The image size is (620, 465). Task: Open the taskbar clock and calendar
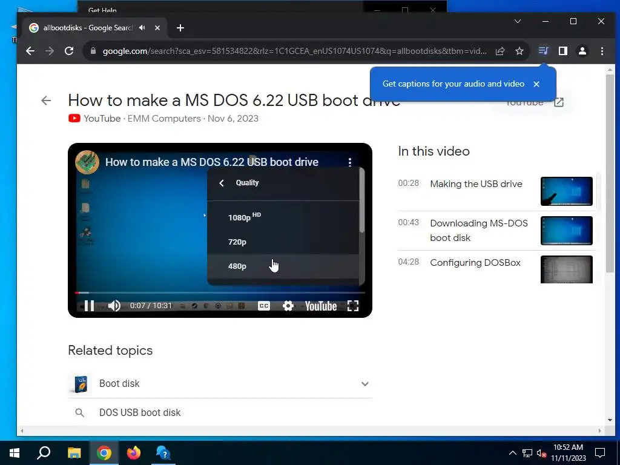click(568, 453)
